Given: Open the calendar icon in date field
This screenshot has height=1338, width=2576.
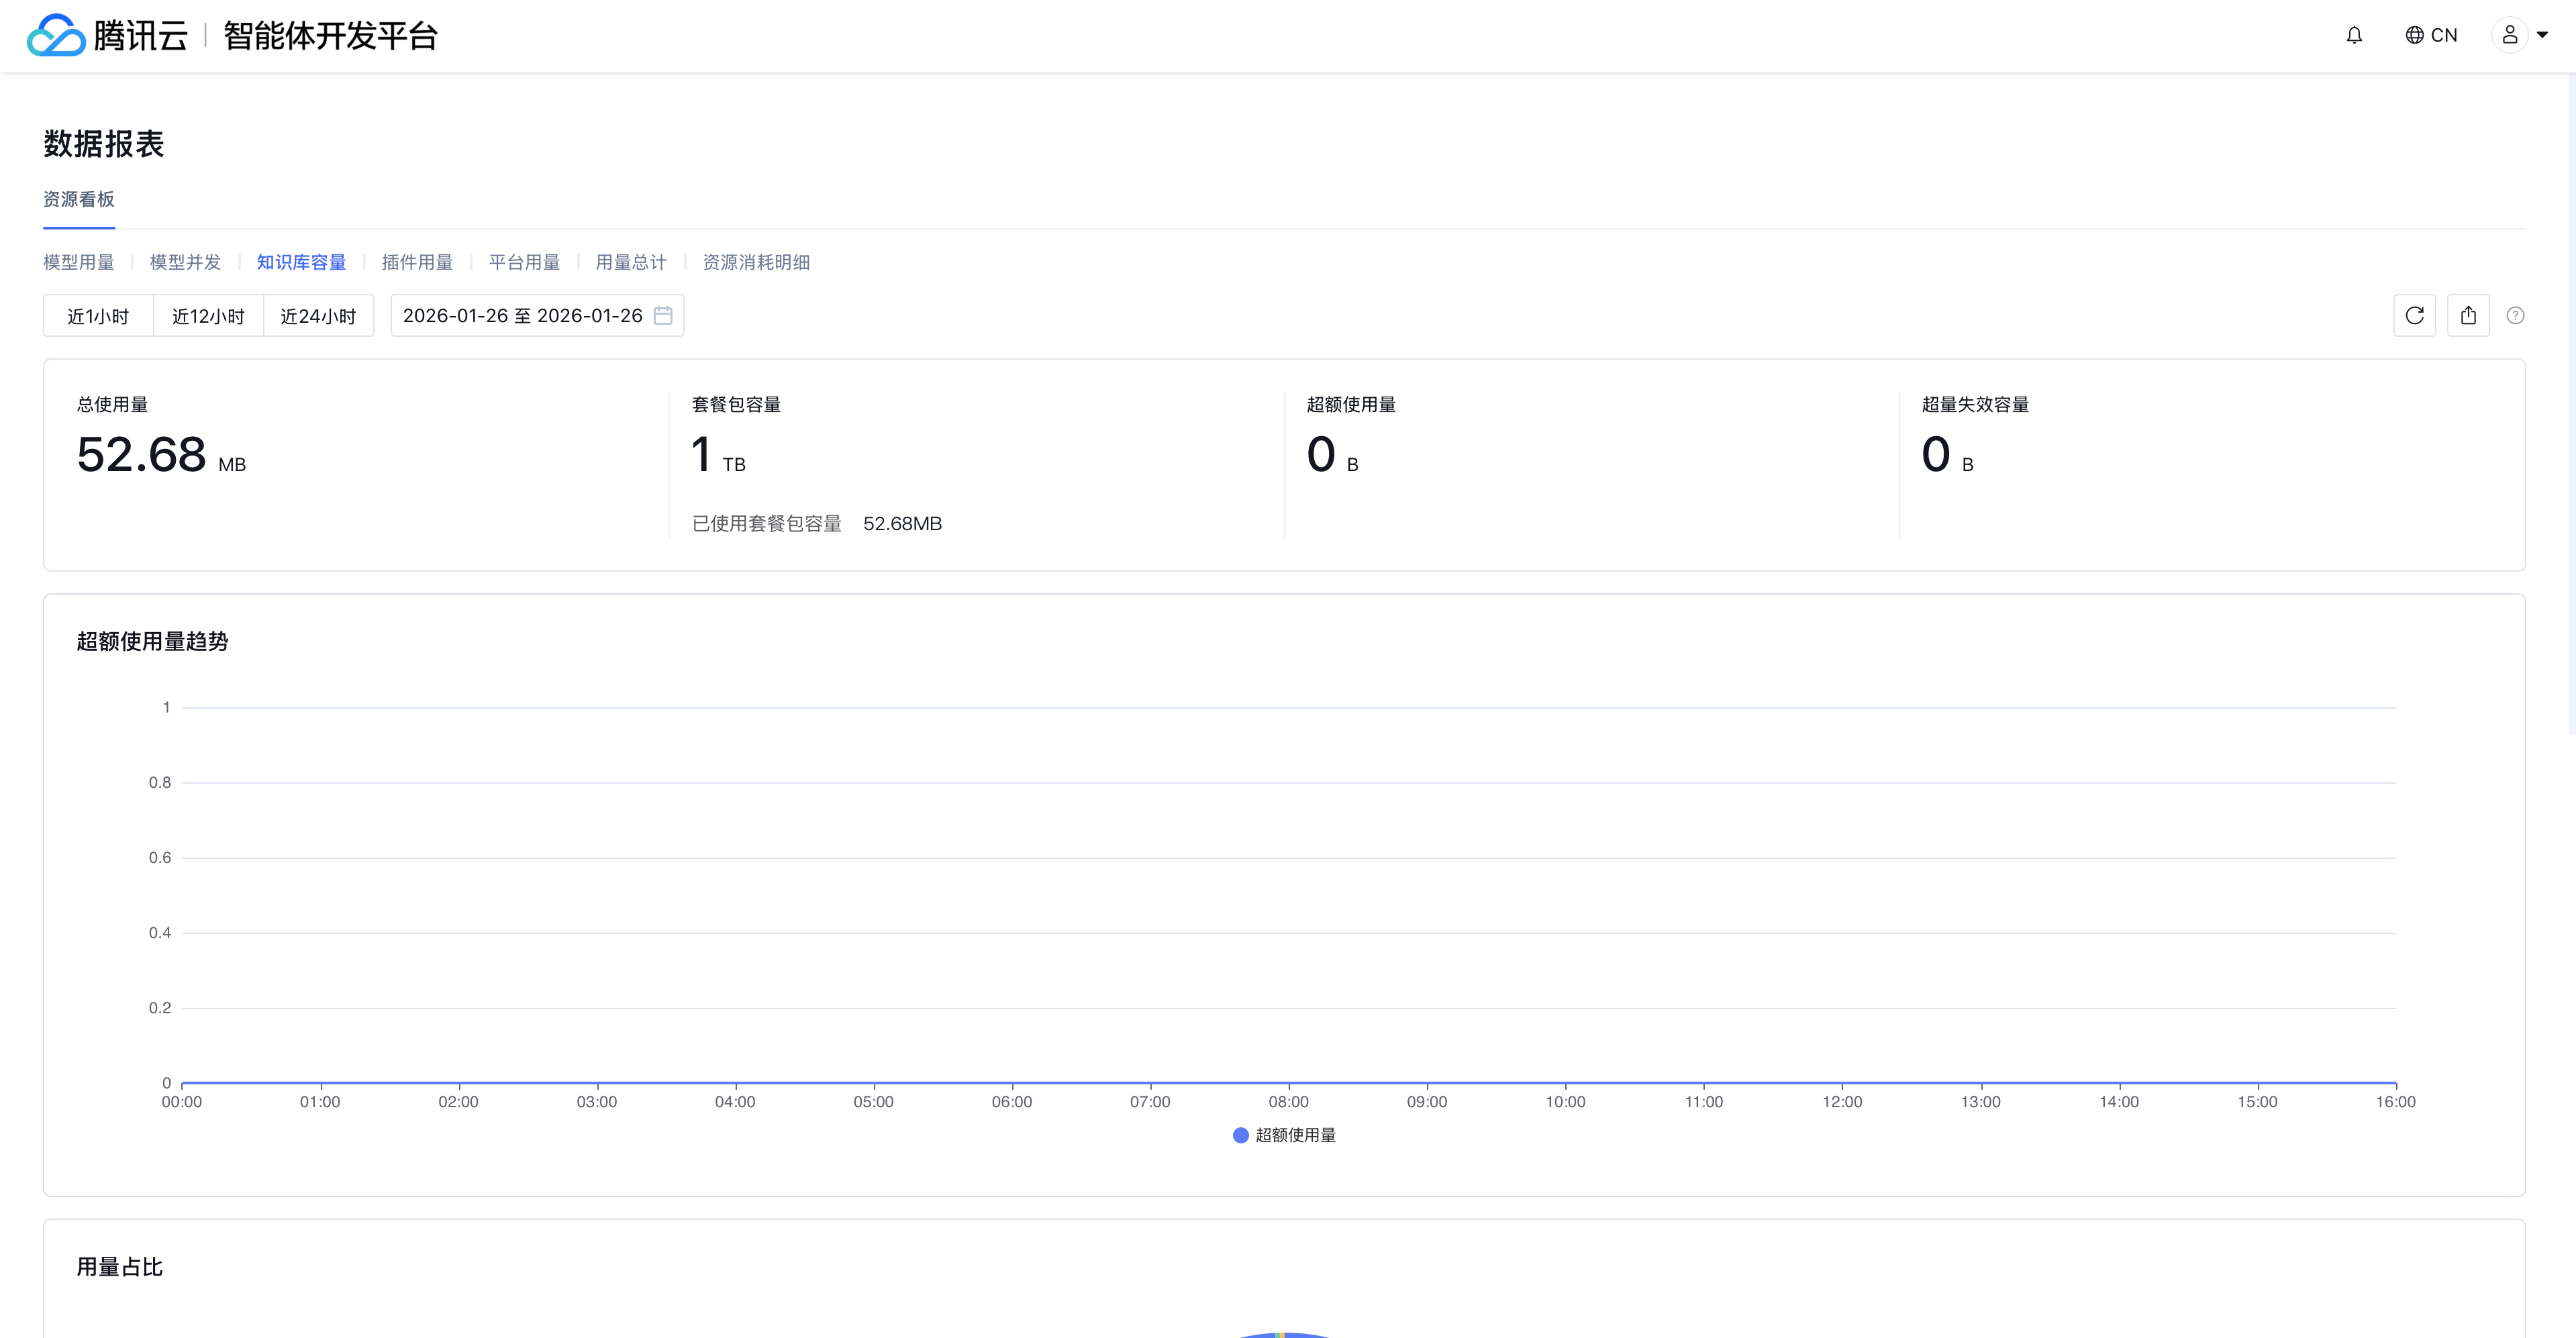Looking at the screenshot, I should coord(663,316).
